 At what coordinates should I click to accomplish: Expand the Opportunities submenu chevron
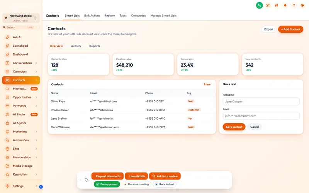point(36,97)
